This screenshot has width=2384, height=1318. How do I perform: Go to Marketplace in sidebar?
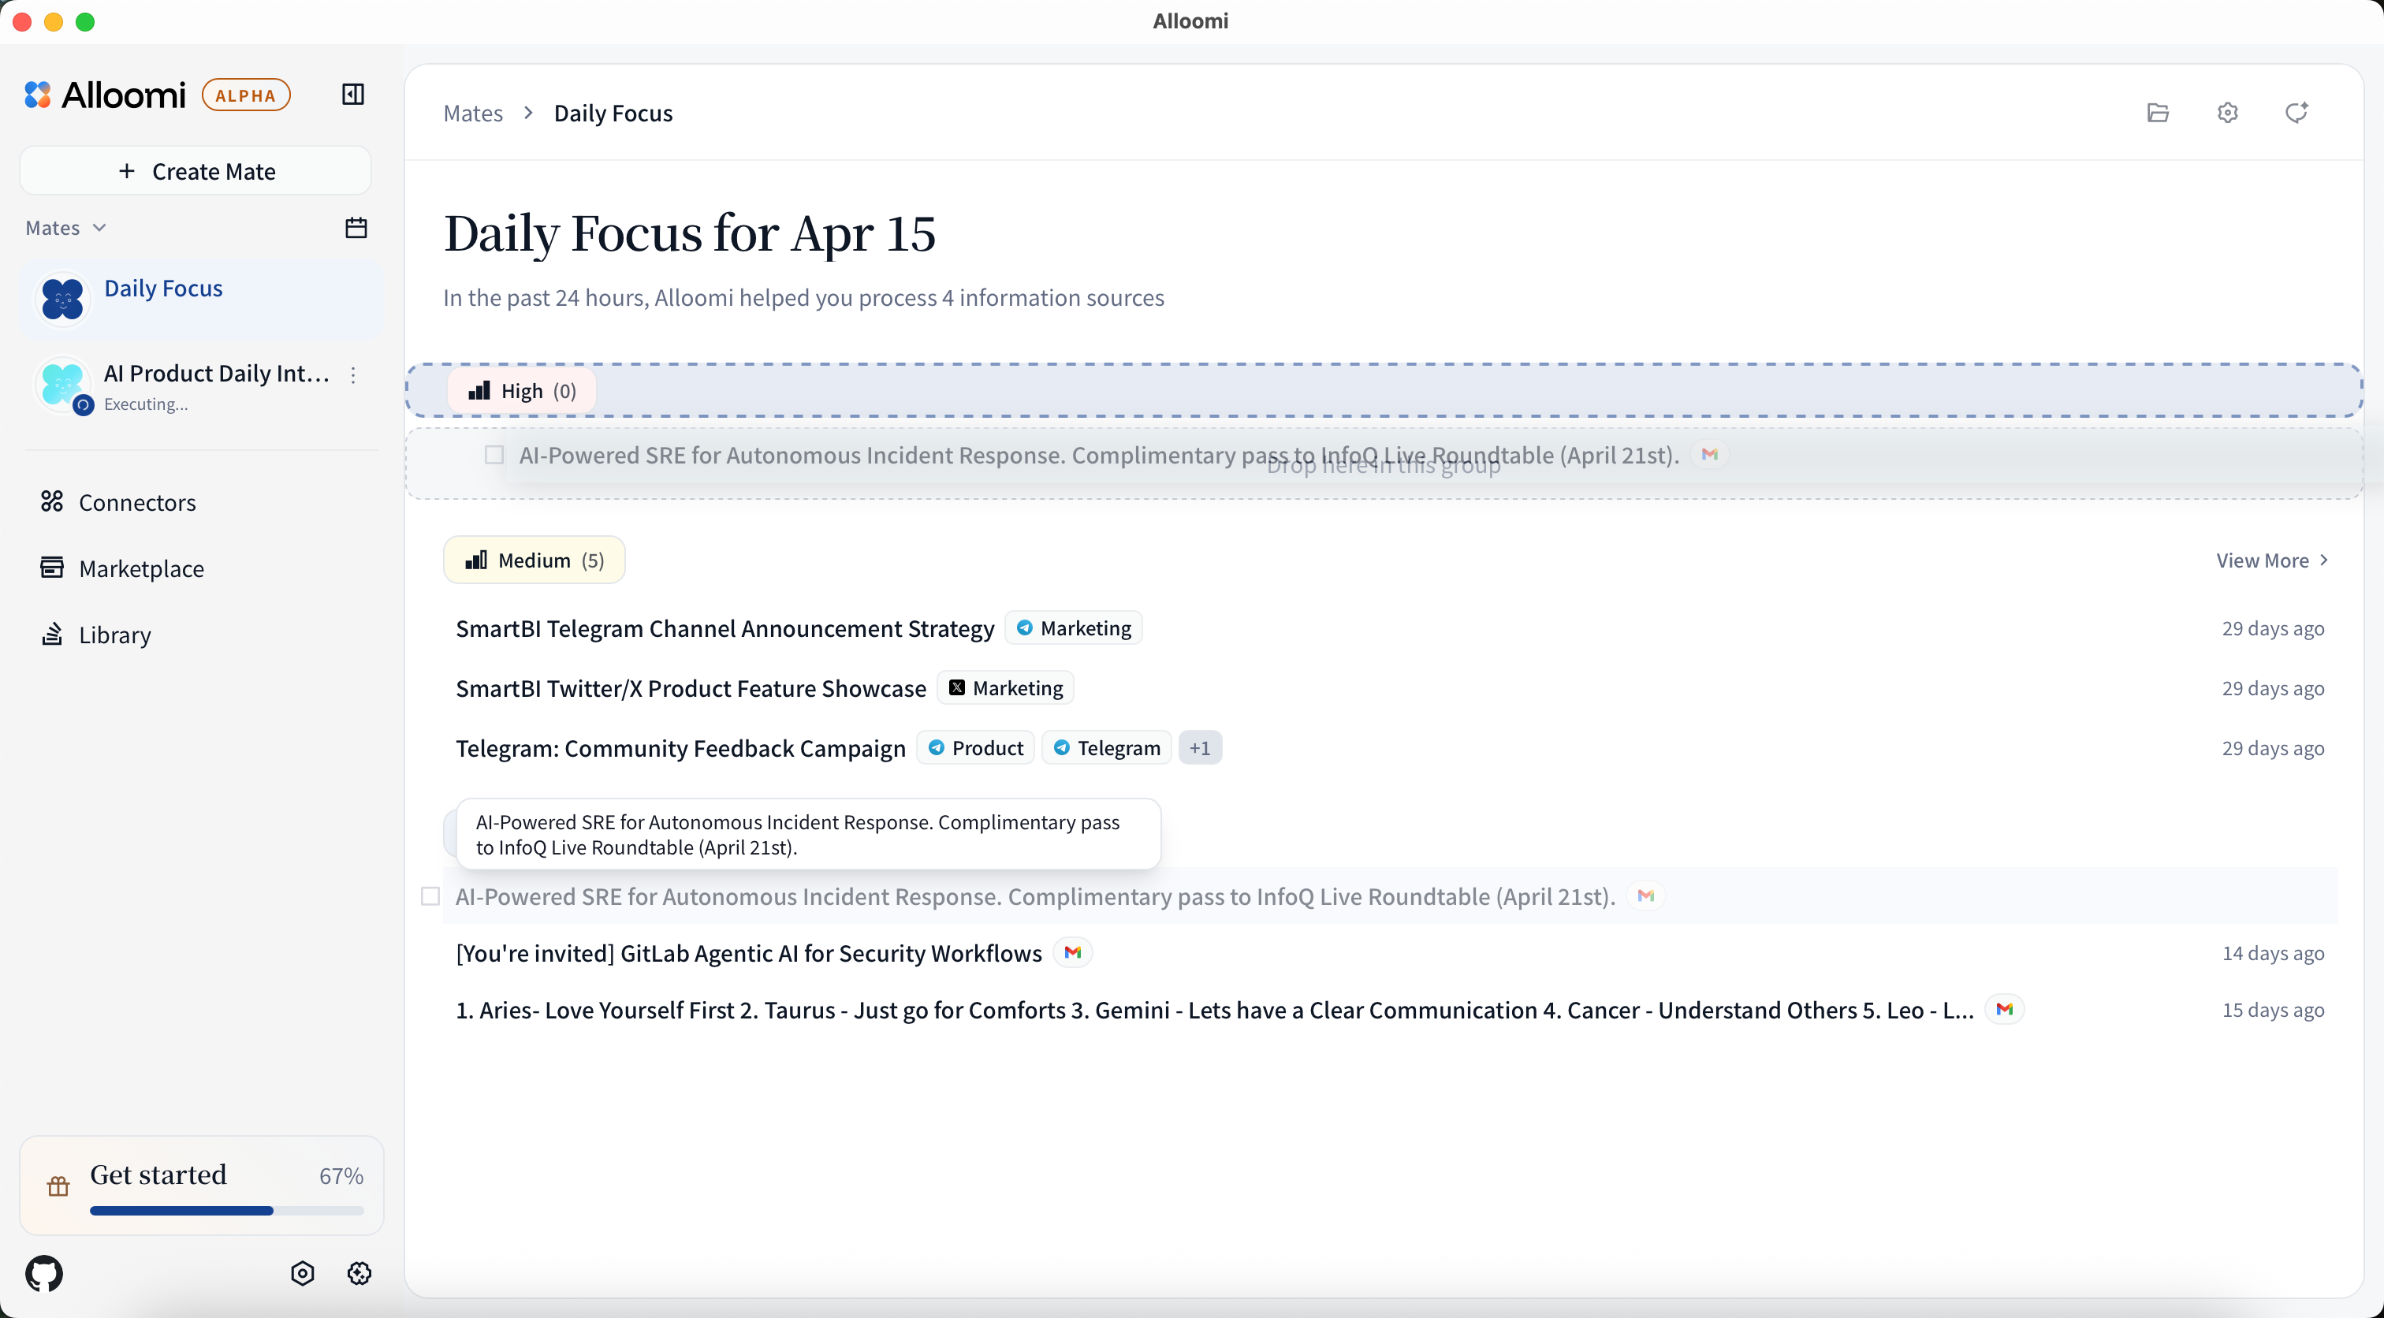140,568
